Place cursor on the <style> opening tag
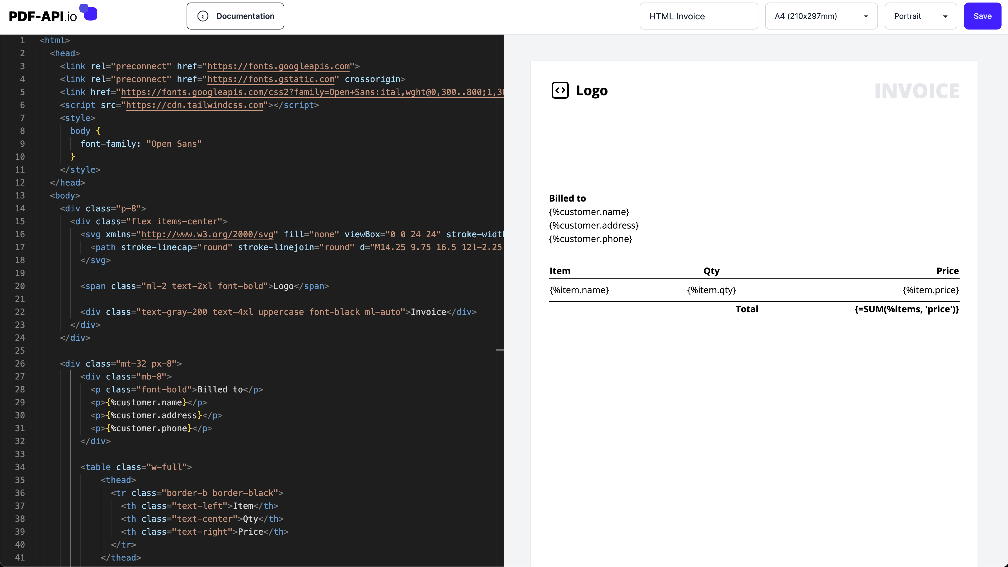This screenshot has width=1008, height=567. tap(77, 118)
